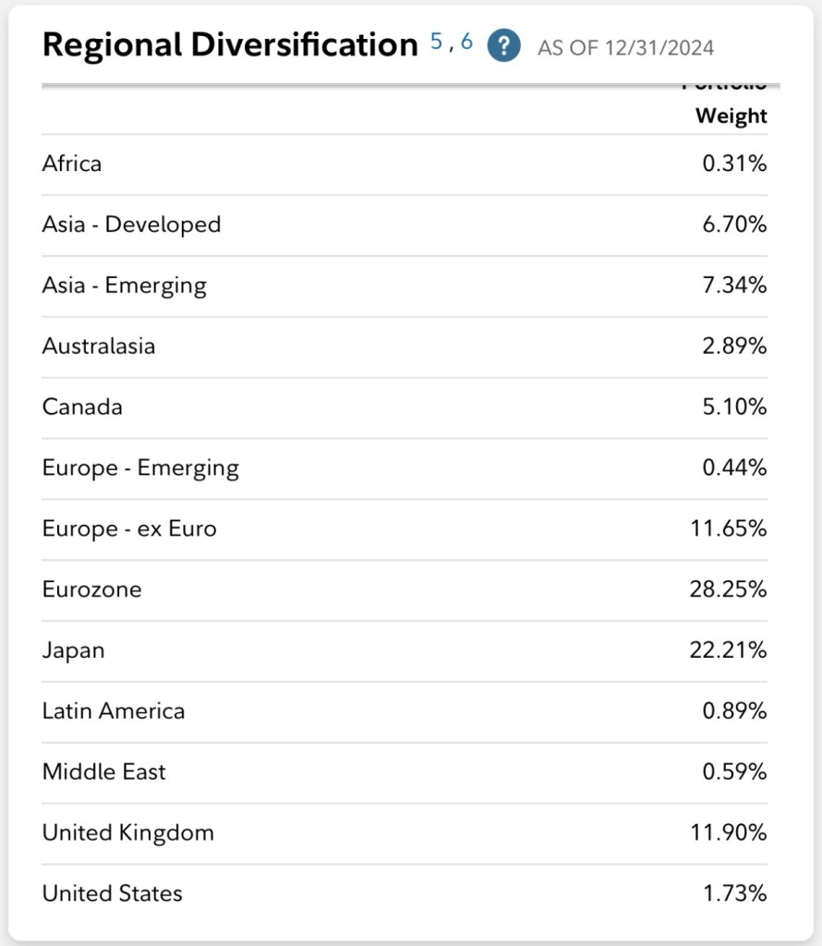Click the United Kingdom region label
This screenshot has width=822, height=946.
point(127,832)
